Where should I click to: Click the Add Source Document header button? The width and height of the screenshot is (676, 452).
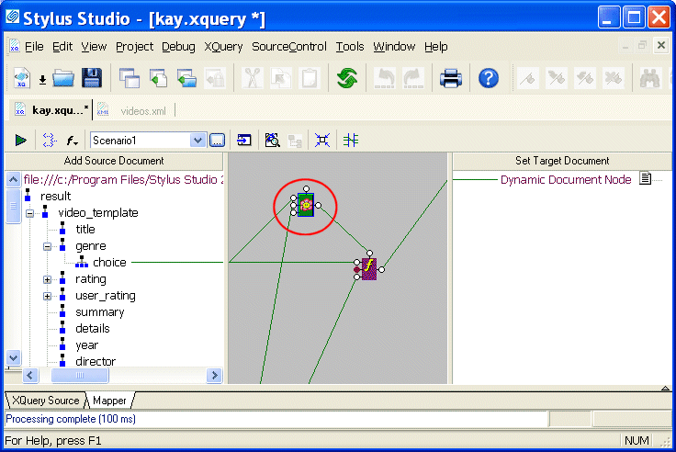(114, 161)
